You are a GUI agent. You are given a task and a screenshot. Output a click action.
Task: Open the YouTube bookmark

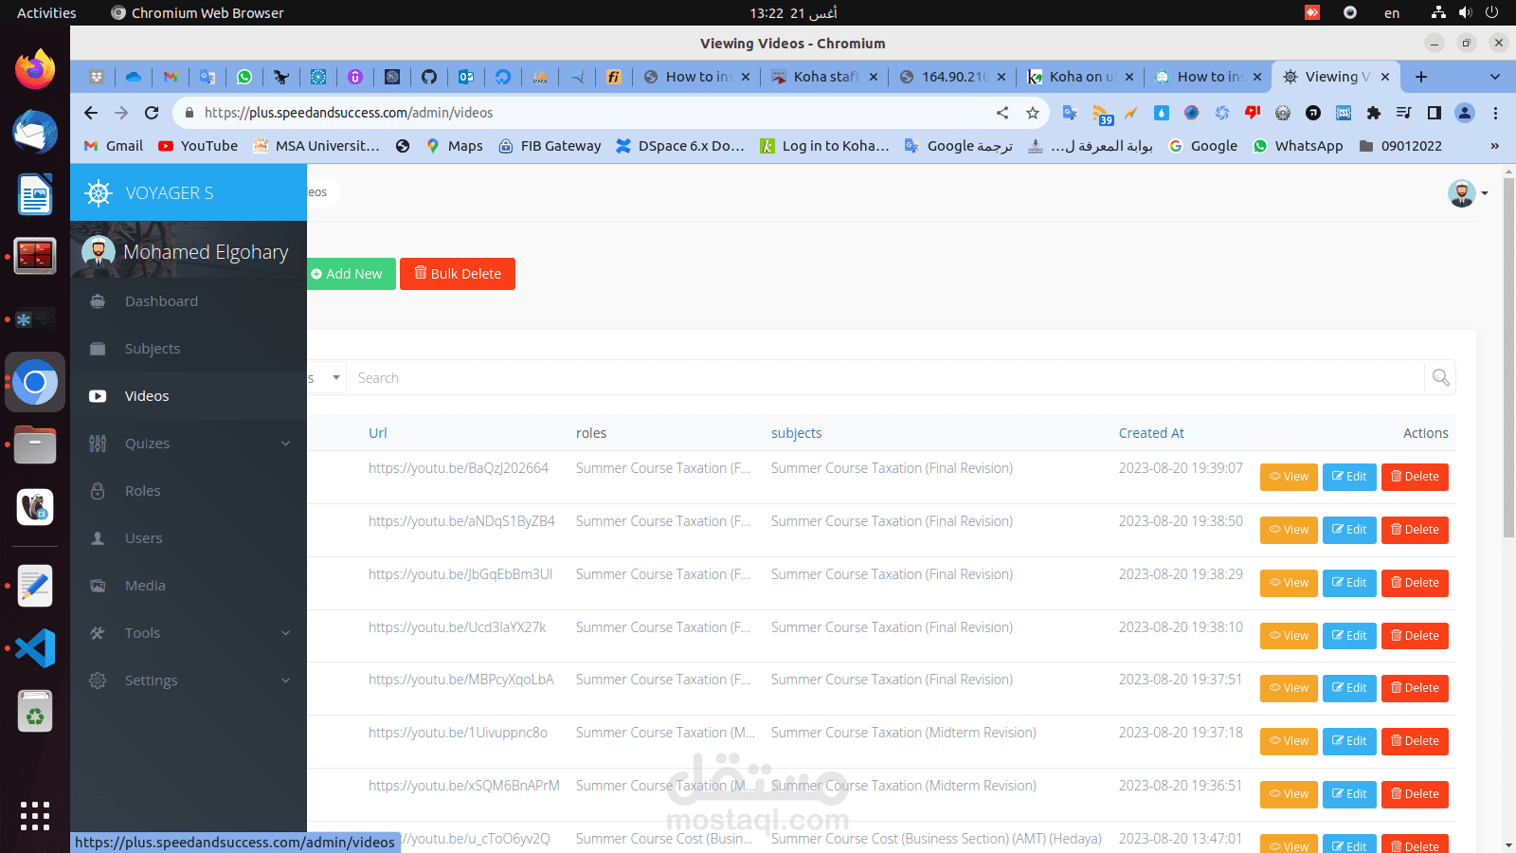click(x=198, y=146)
